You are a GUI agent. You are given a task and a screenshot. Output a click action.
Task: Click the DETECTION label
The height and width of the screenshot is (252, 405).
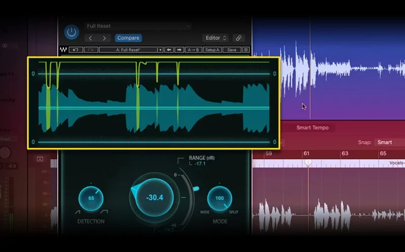click(x=91, y=222)
